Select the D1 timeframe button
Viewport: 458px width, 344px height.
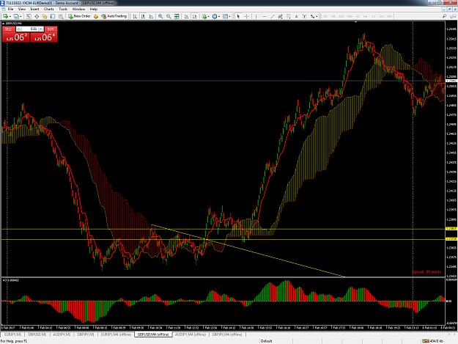374,16
